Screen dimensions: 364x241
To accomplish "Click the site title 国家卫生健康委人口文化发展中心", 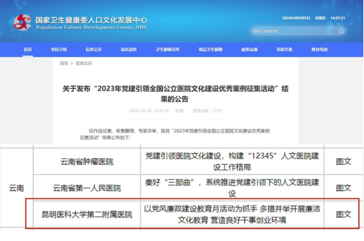I will click(91, 20).
